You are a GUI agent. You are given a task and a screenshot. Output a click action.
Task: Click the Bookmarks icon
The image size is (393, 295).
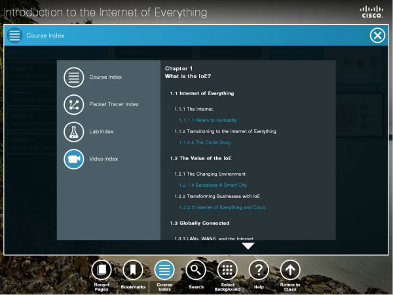click(133, 269)
